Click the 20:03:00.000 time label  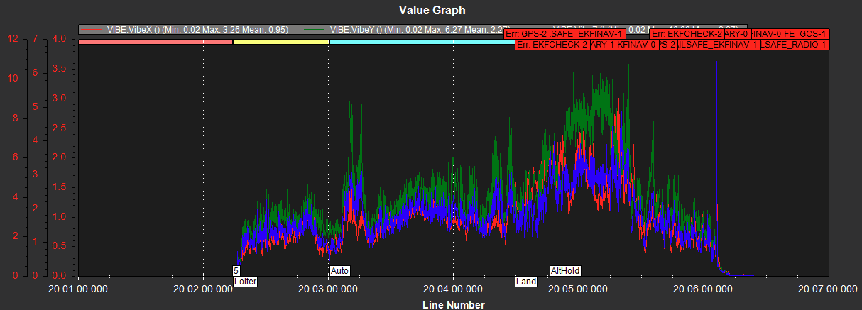tap(329, 289)
